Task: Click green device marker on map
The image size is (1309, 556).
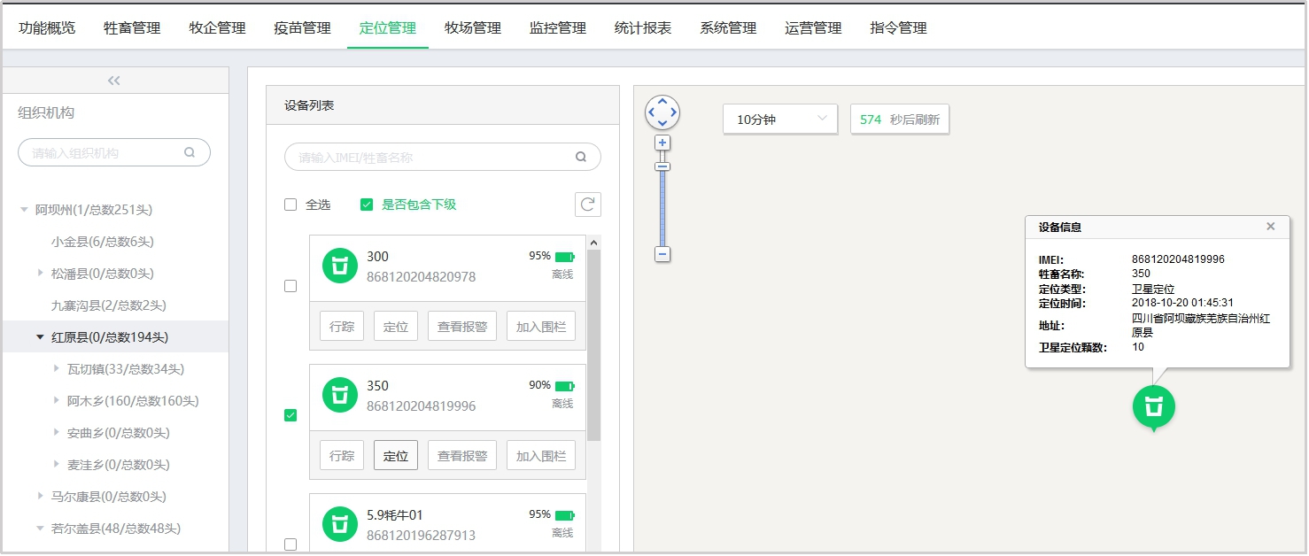Action: pyautogui.click(x=1153, y=407)
